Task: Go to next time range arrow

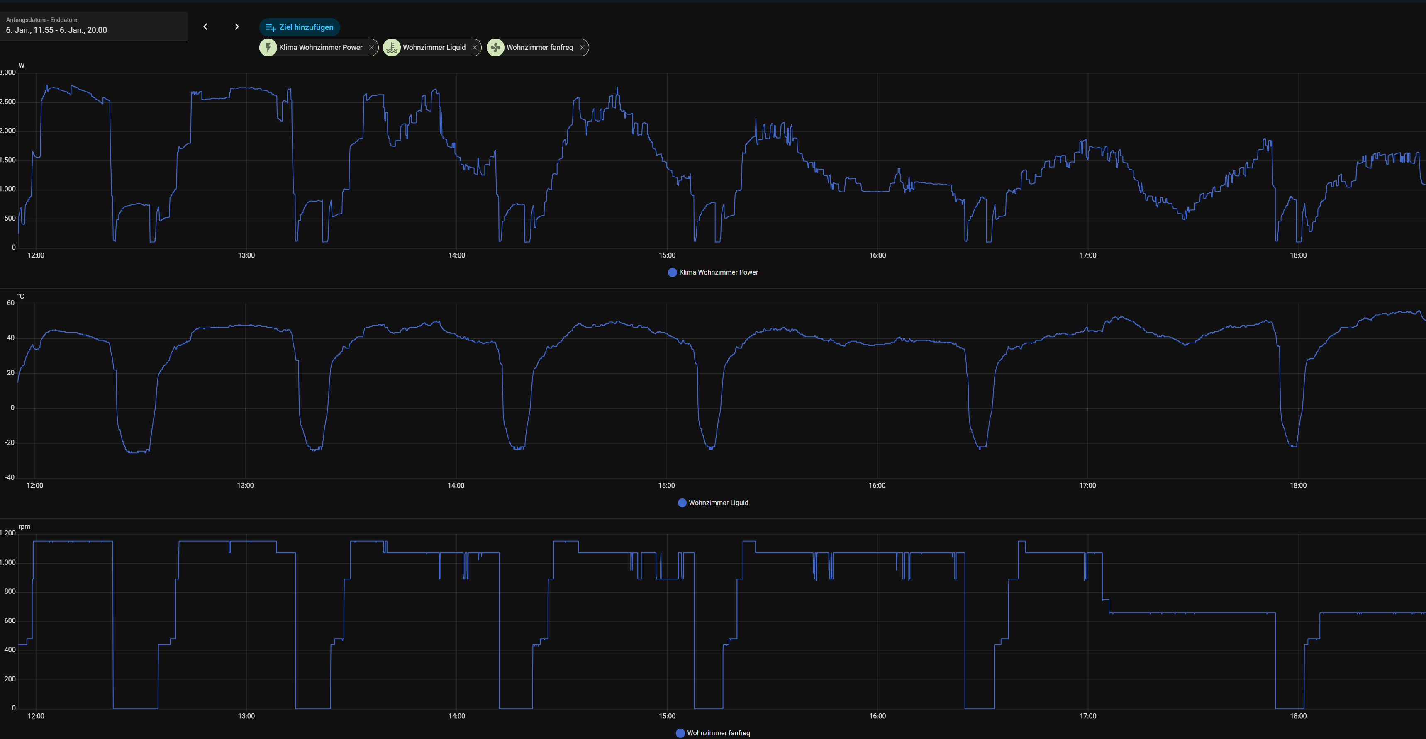Action: [237, 27]
